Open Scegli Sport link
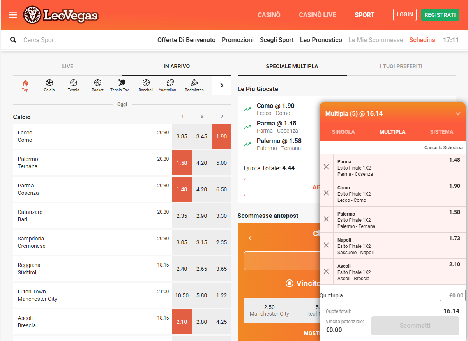468x341 pixels. (x=277, y=40)
